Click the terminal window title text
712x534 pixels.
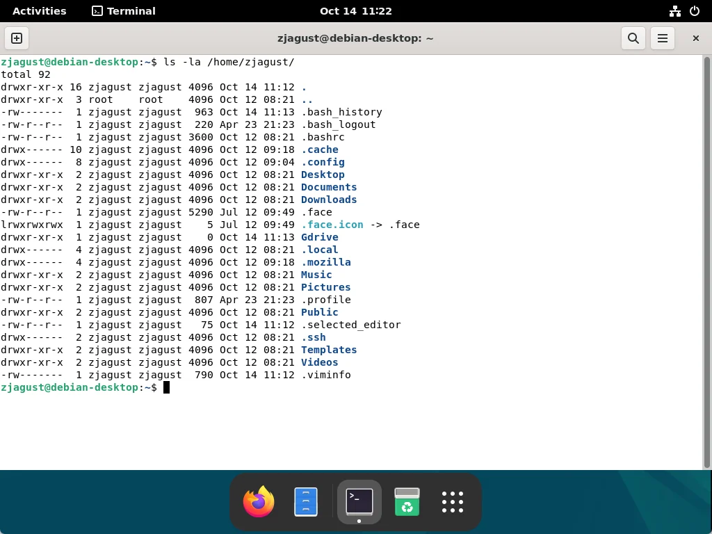click(355, 38)
